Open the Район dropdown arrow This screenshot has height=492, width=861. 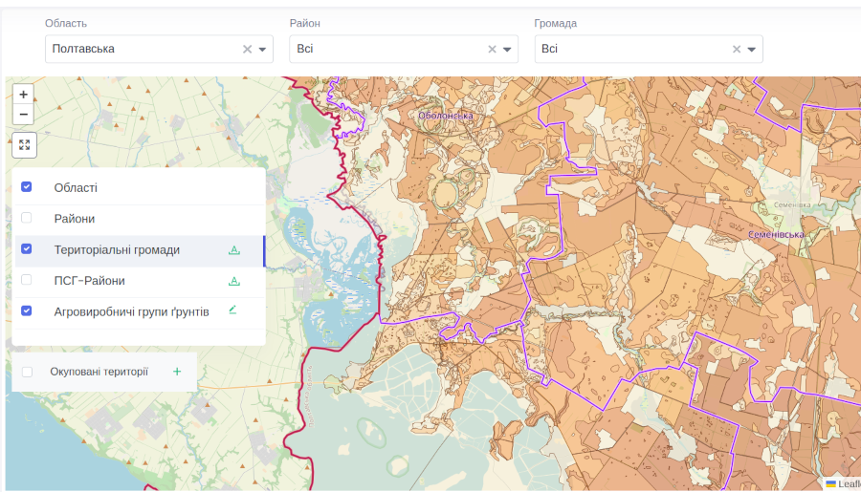[507, 49]
